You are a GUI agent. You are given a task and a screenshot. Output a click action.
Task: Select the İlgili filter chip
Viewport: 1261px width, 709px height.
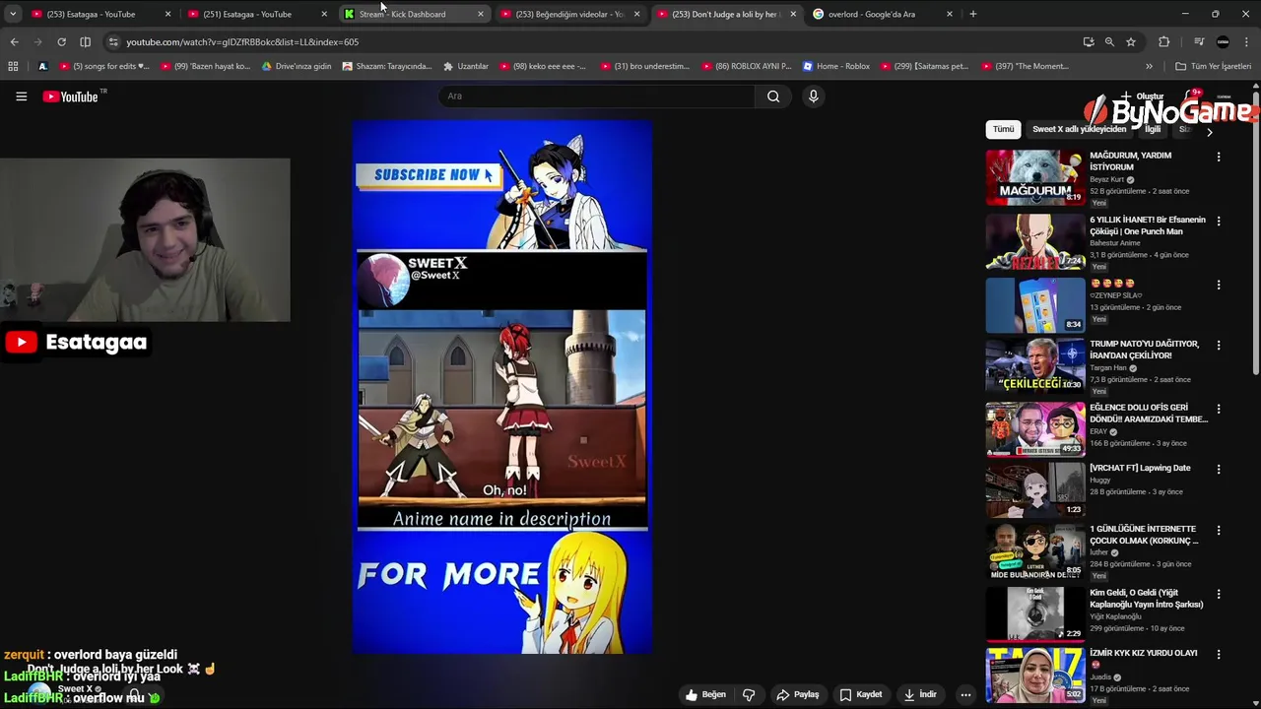tap(1152, 129)
